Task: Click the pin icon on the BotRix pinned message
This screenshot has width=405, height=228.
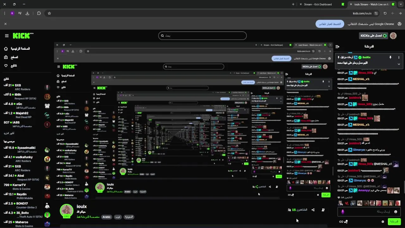Action: coord(390,57)
